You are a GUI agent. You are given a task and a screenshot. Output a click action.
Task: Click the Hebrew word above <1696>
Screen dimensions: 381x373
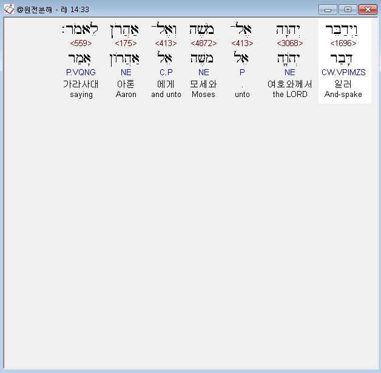pyautogui.click(x=342, y=30)
